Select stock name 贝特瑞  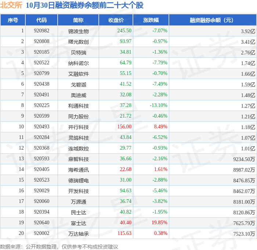[78, 53]
